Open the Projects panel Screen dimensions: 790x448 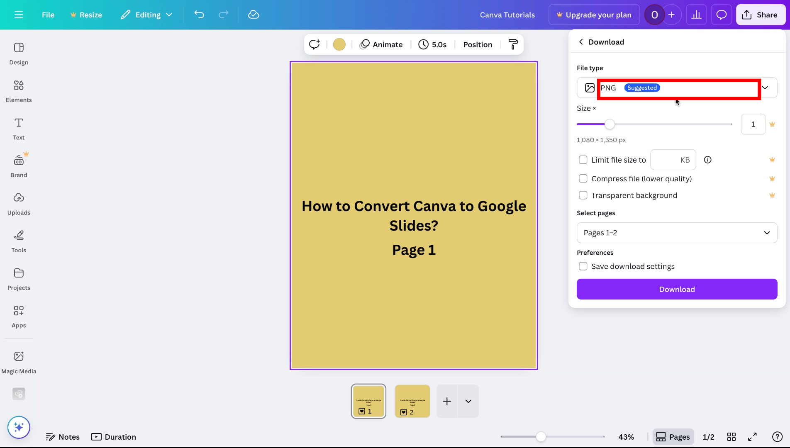click(x=19, y=278)
